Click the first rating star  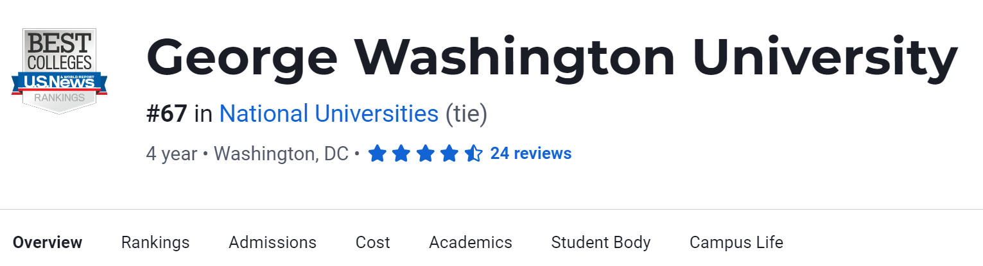coord(377,154)
